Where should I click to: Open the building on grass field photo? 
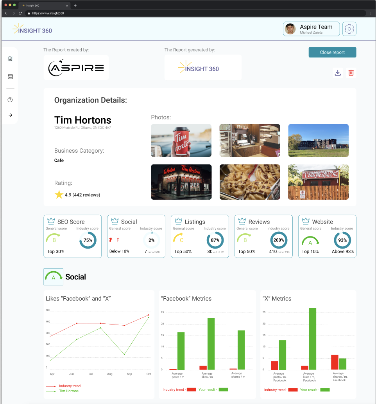(319, 141)
